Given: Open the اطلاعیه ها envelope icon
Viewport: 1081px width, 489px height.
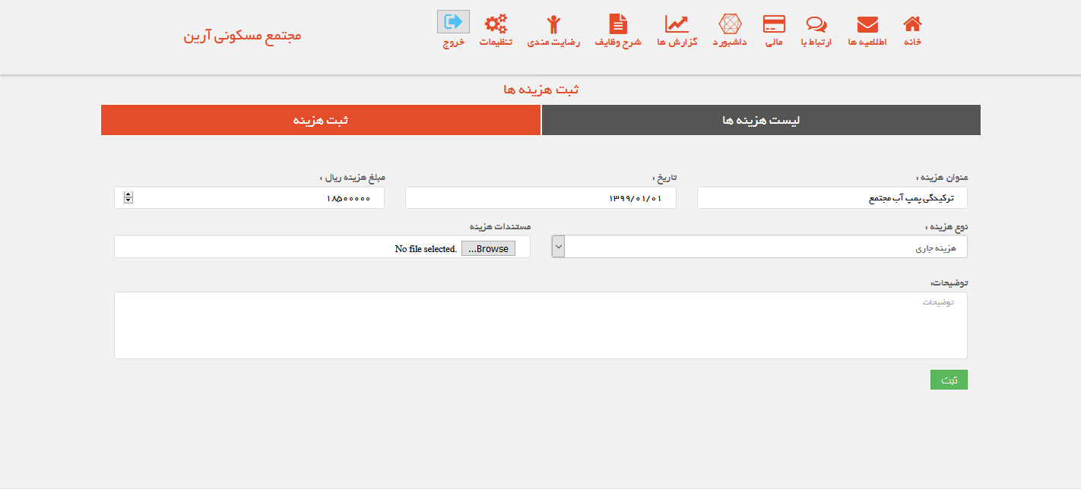Looking at the screenshot, I should point(867,24).
